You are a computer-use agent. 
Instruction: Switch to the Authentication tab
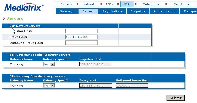pyautogui.click(x=164, y=11)
